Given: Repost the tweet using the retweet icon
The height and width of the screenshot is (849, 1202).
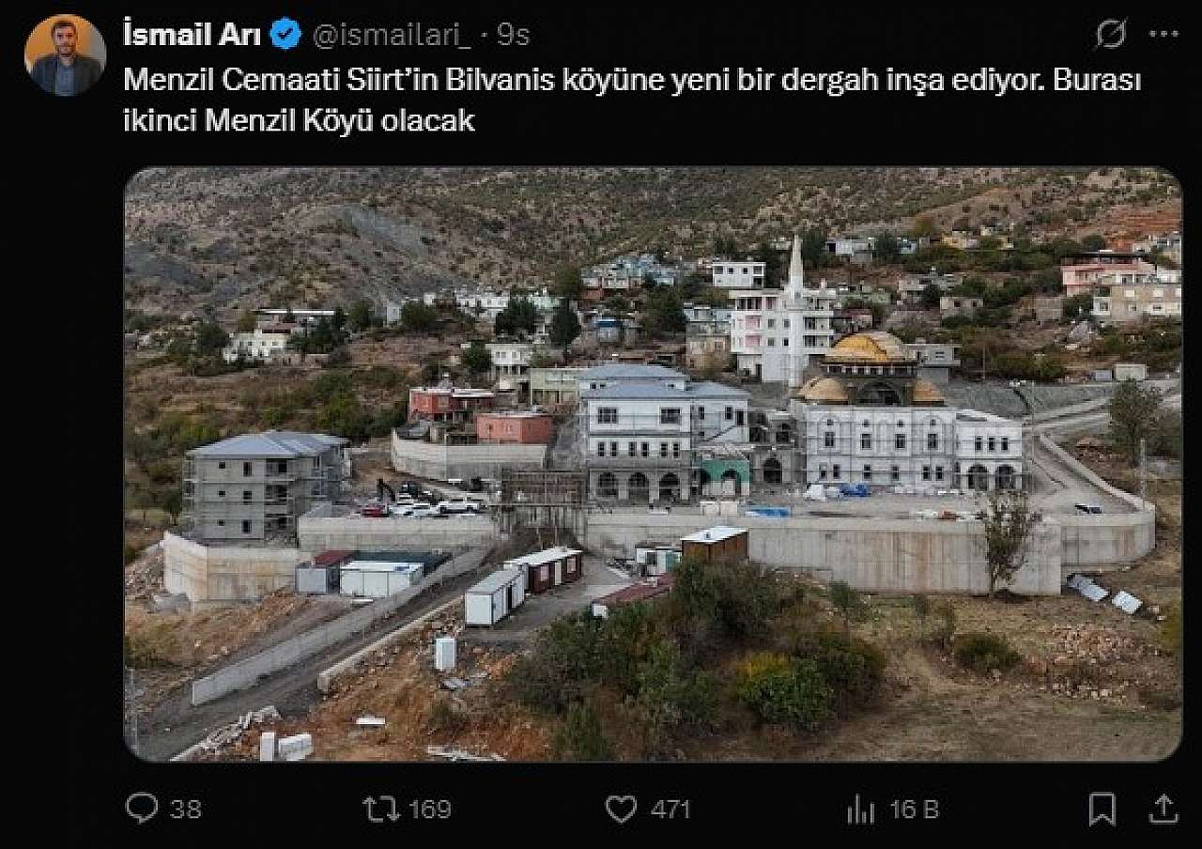Looking at the screenshot, I should 380,809.
